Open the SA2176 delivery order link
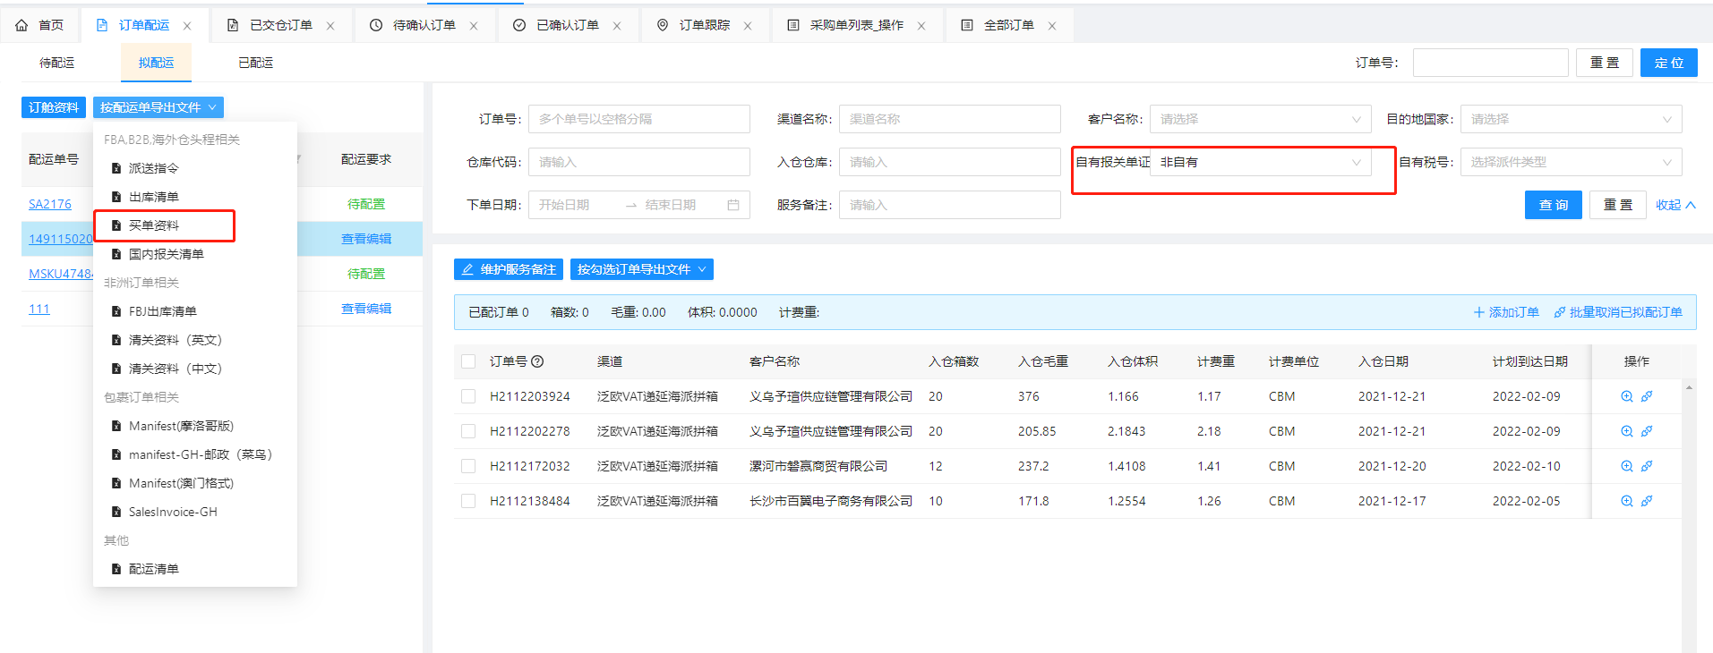The height and width of the screenshot is (653, 1713). click(50, 204)
